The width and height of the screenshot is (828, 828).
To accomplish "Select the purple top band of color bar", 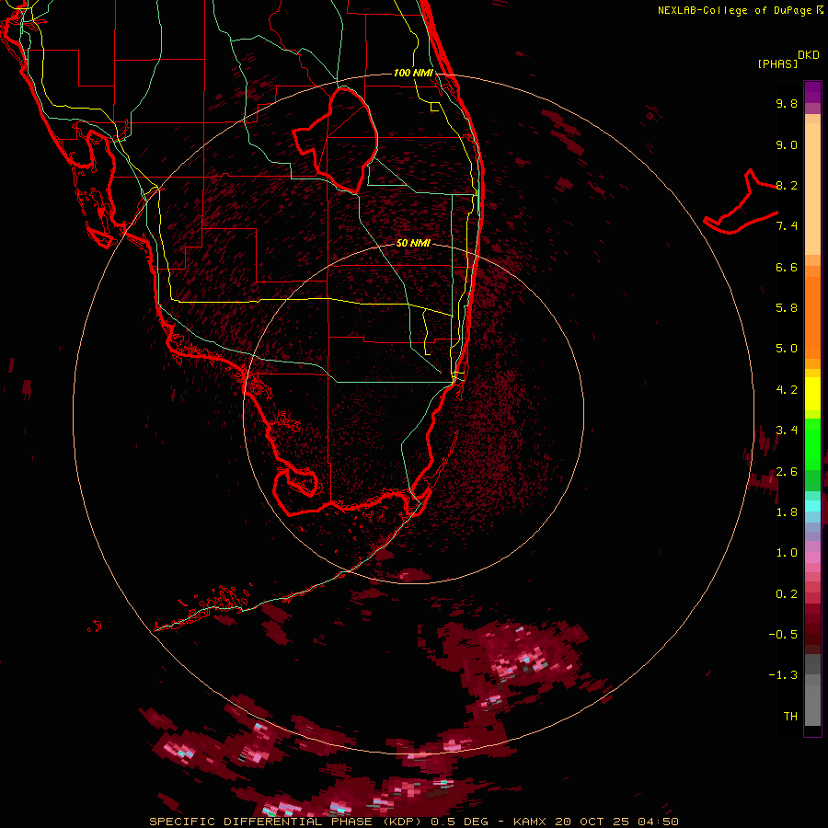I will click(x=812, y=92).
